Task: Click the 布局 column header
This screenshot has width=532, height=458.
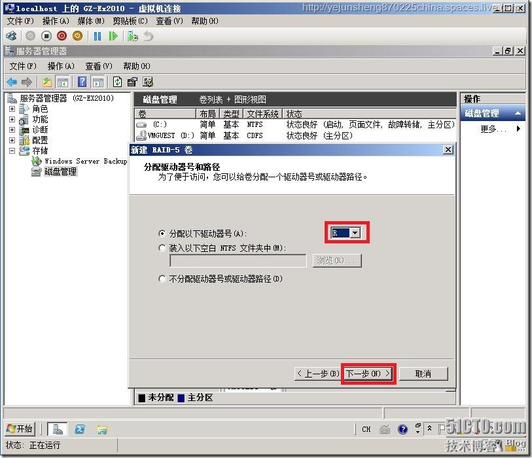Action: click(x=207, y=114)
